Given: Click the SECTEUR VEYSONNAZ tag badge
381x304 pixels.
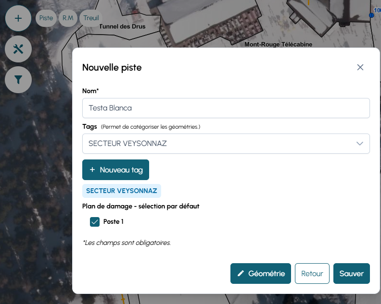Looking at the screenshot, I should 122,191.
